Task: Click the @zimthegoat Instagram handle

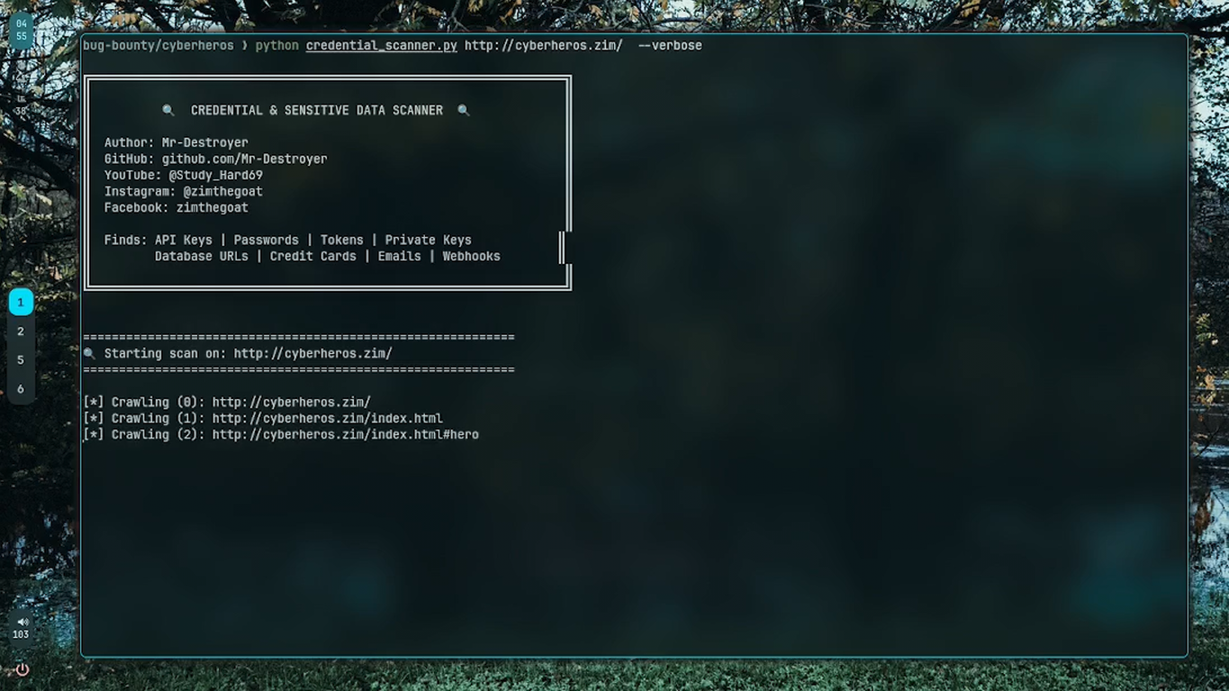Action: pos(223,191)
